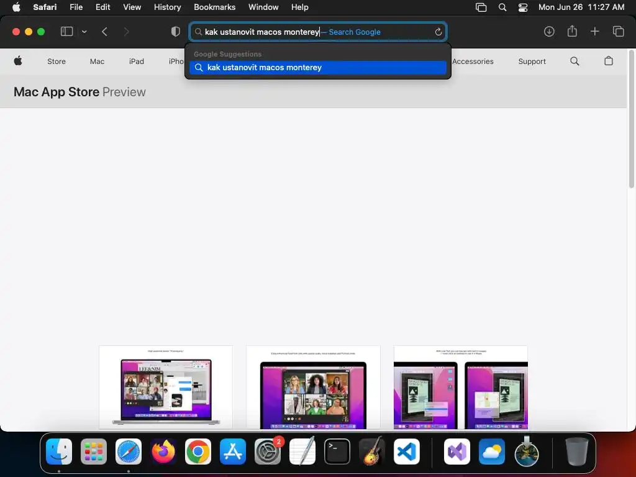Open the macOS installer icon in the Dock
This screenshot has height=477, width=636.
click(527, 452)
